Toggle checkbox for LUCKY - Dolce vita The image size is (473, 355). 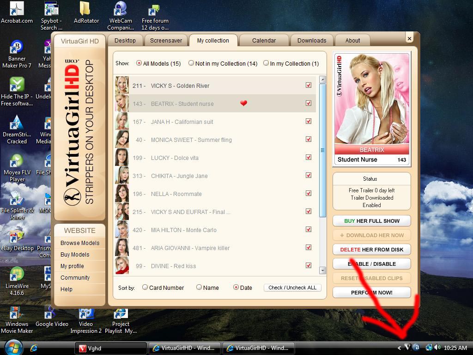(308, 157)
